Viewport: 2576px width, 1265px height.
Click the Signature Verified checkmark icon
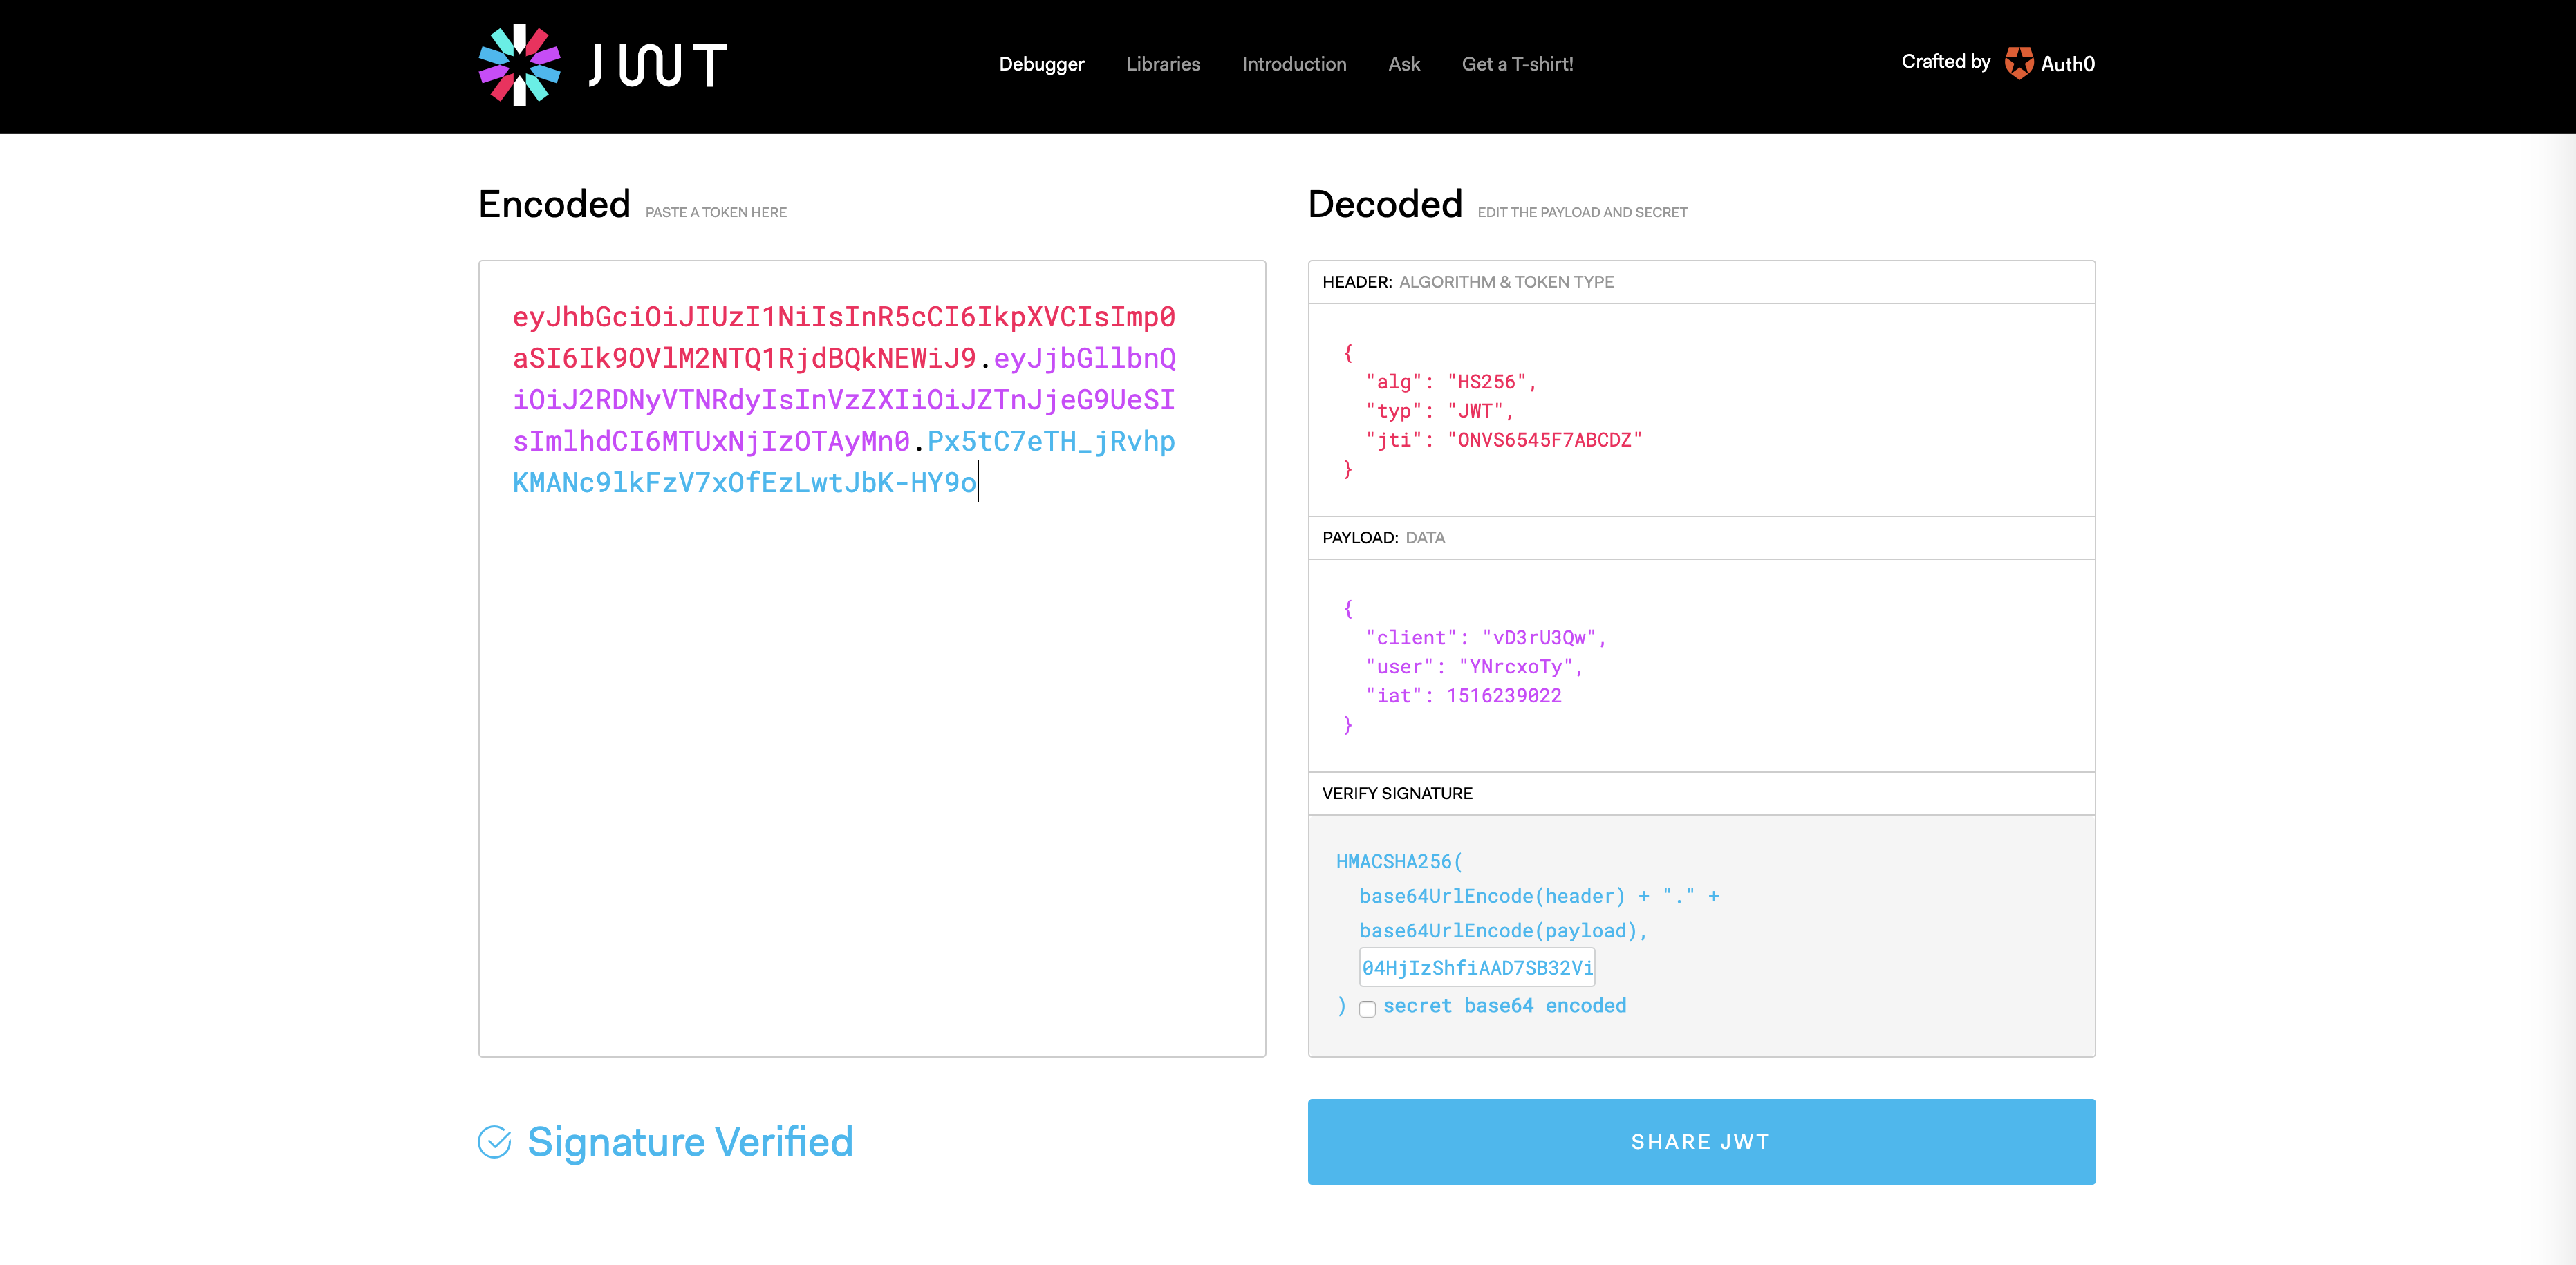pos(494,1142)
